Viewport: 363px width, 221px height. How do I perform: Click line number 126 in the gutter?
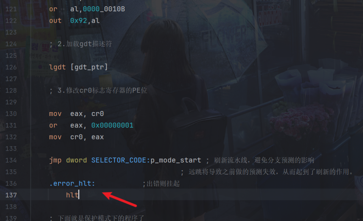pyautogui.click(x=11, y=67)
